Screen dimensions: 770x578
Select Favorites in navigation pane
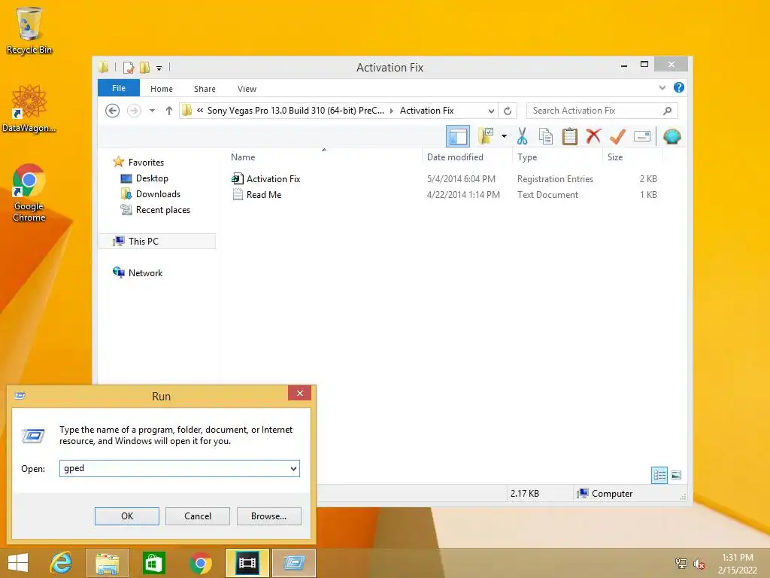(146, 163)
